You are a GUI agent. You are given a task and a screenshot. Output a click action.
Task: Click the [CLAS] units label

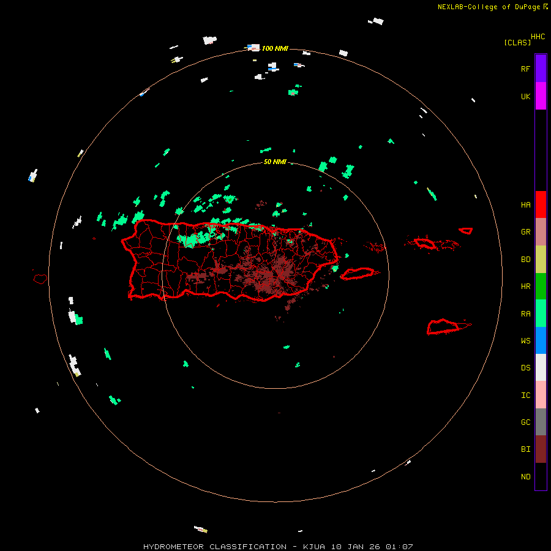517,42
